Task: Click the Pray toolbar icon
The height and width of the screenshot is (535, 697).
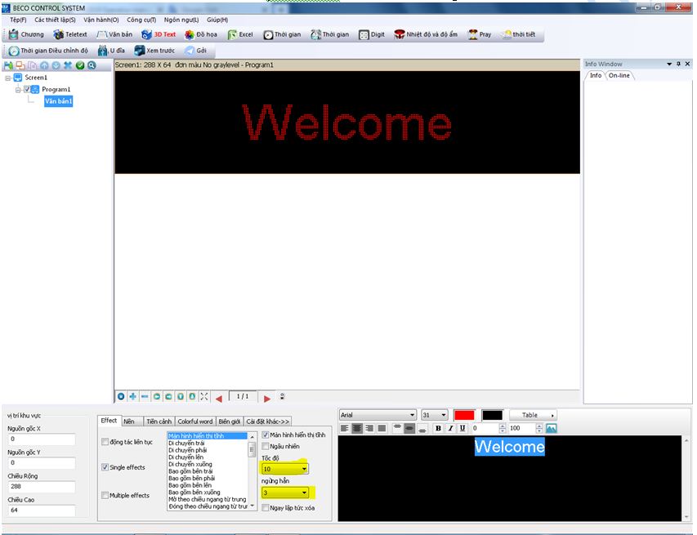Action: click(x=480, y=34)
